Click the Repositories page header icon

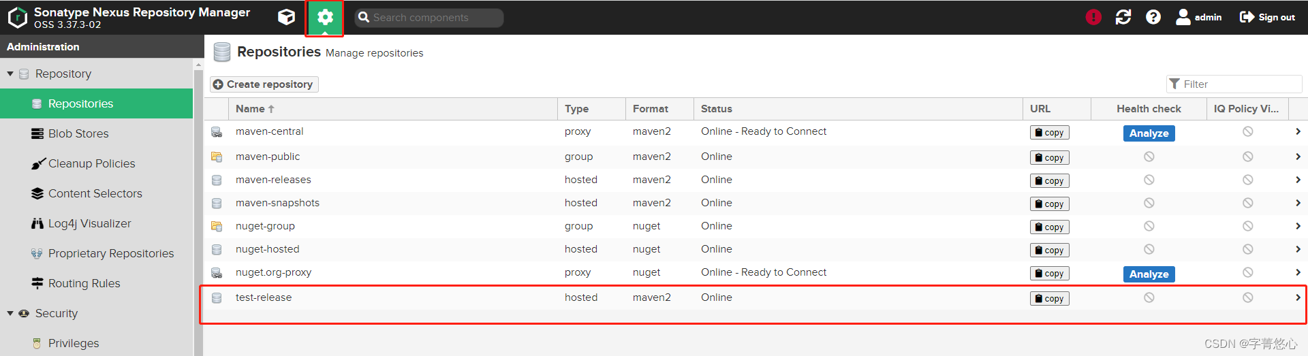221,52
